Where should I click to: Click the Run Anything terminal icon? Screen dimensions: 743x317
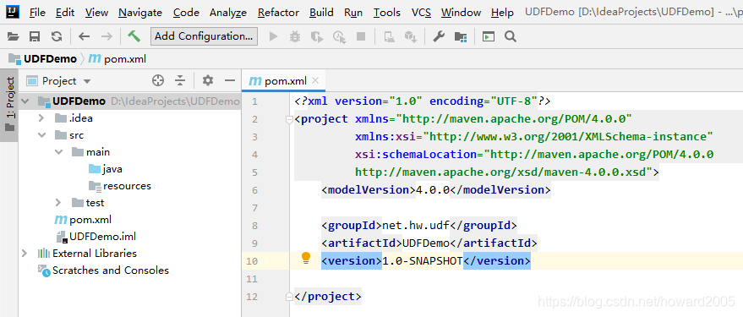pyautogui.click(x=488, y=36)
